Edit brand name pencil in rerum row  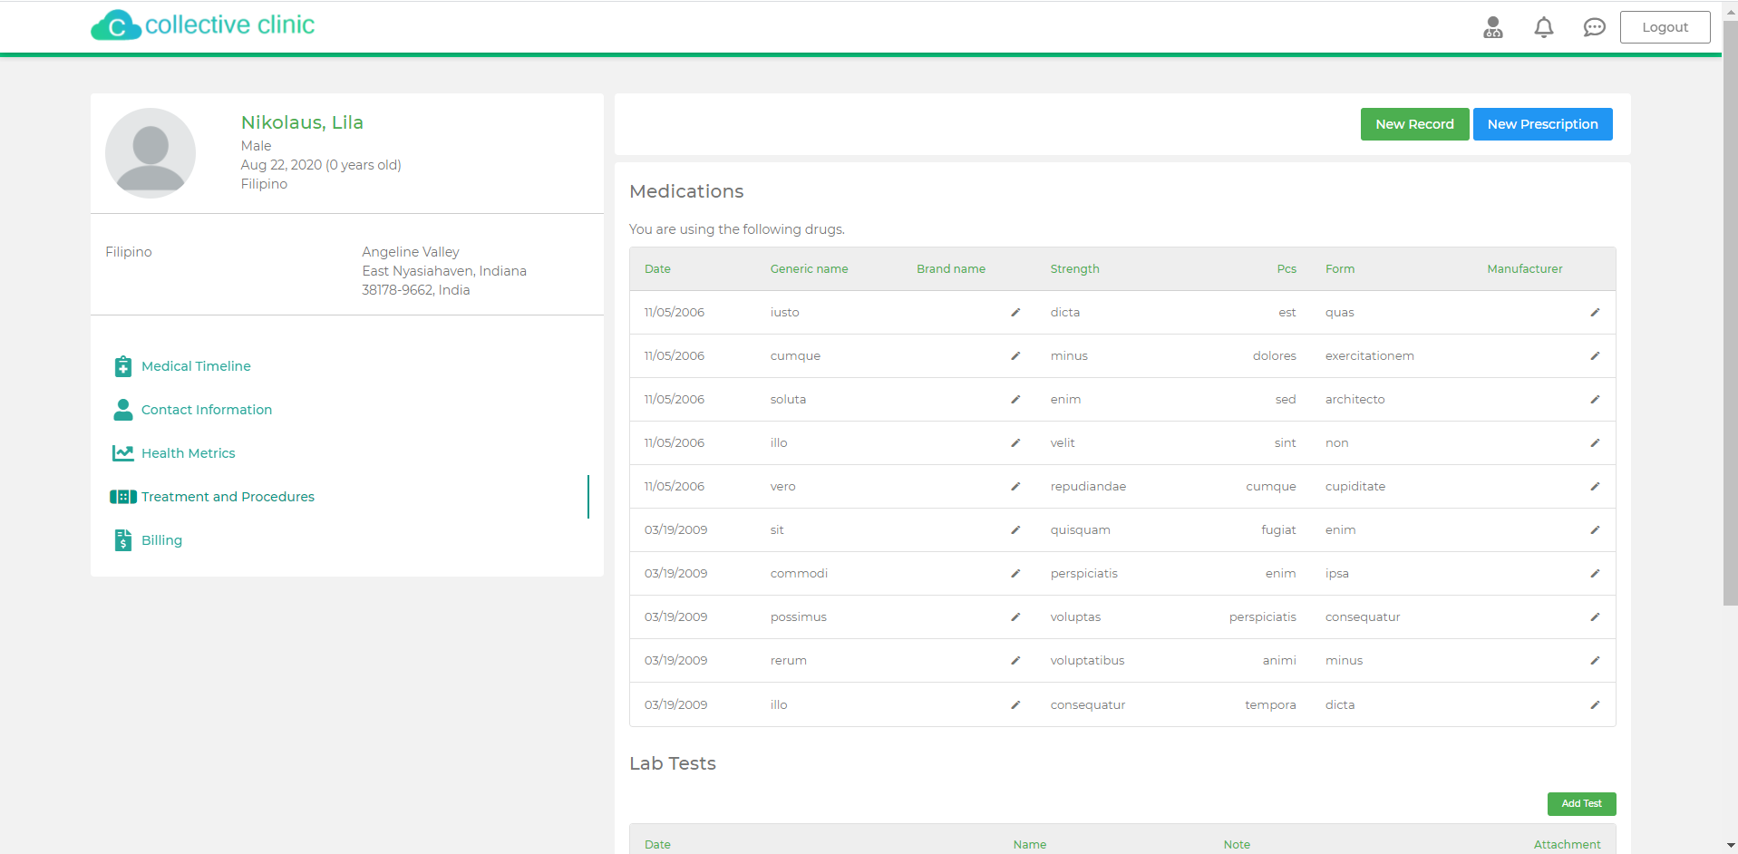(1015, 661)
